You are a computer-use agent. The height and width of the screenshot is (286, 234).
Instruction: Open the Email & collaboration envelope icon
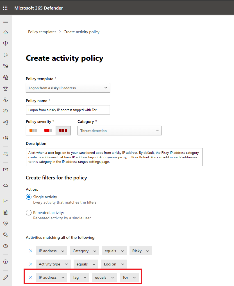pyautogui.click(x=5, y=169)
